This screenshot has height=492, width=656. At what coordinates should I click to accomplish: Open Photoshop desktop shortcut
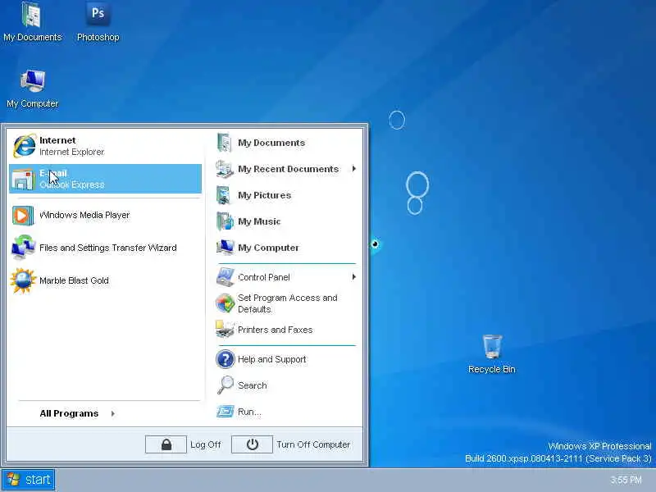[x=98, y=13]
